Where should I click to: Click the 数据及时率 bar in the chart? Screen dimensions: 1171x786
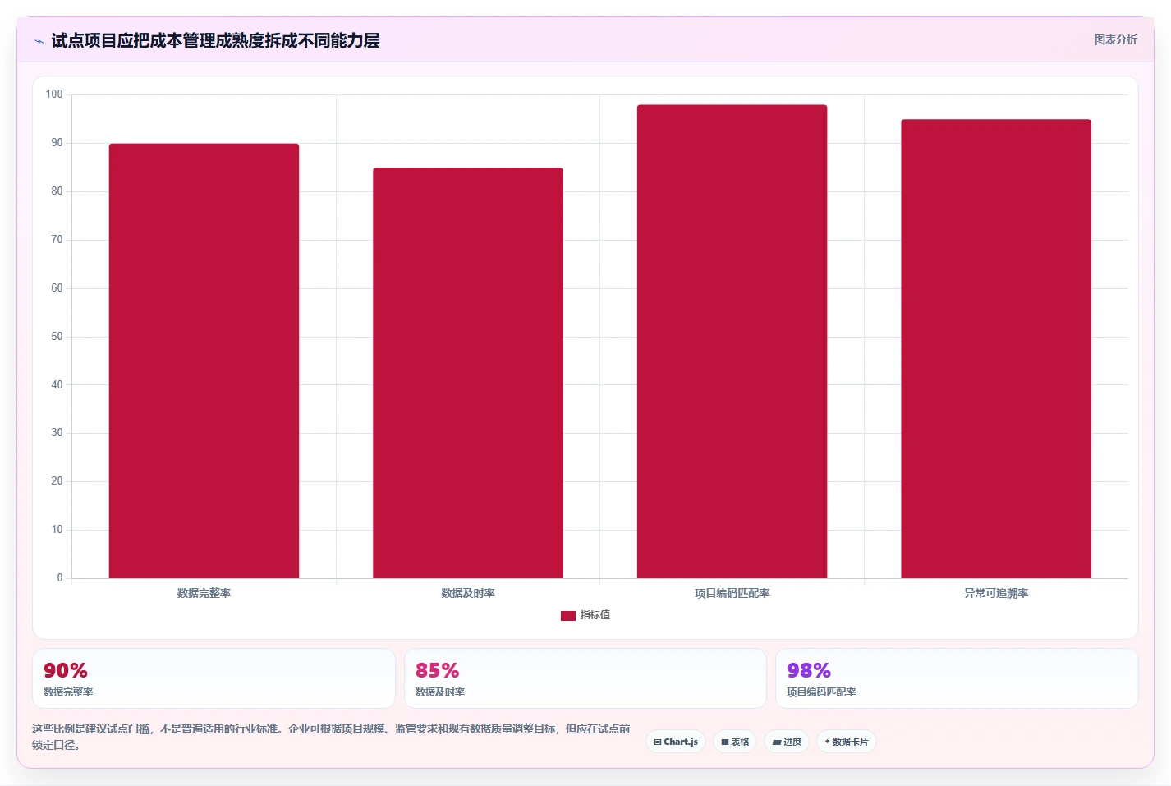pos(468,373)
